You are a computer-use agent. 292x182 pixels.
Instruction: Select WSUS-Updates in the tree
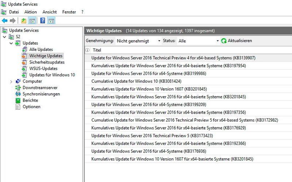(x=43, y=69)
